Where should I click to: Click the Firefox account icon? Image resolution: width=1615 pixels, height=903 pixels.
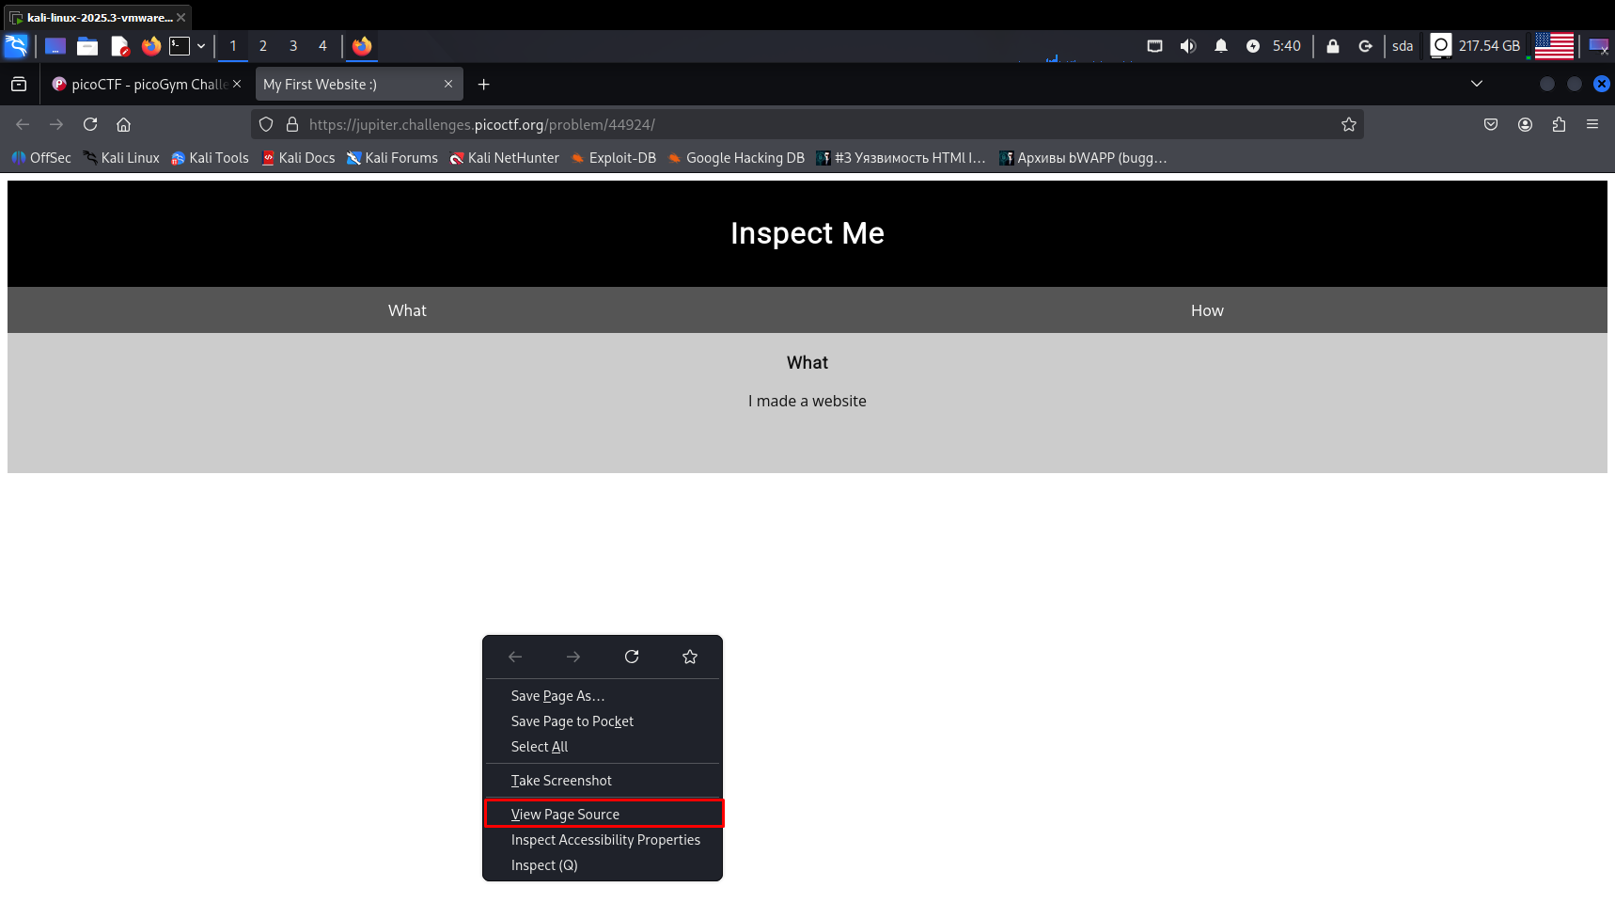pyautogui.click(x=1525, y=124)
